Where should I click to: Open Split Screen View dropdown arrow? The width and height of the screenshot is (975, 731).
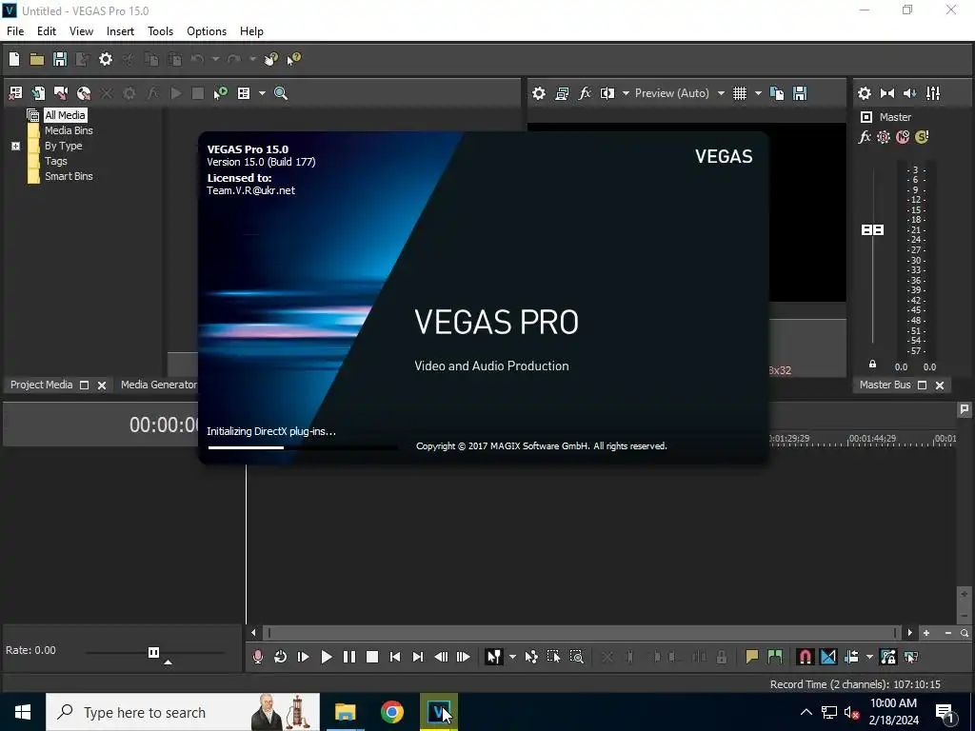point(626,93)
